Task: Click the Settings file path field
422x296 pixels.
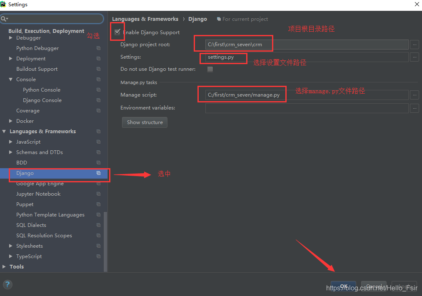Action: [x=307, y=57]
